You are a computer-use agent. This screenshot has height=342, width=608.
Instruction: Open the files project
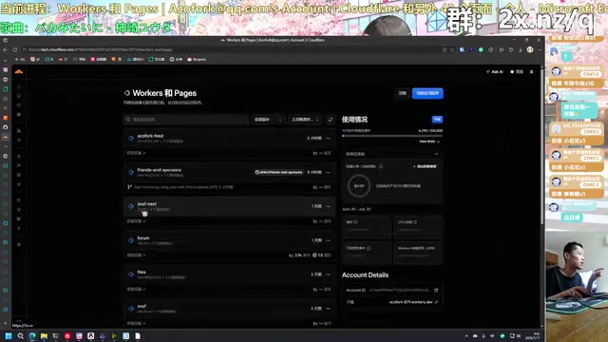(142, 273)
